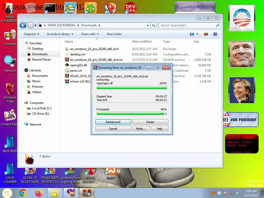Select the .crt certificate file
Image resolution: width=264 pixels, height=198 pixels.
(x=76, y=71)
